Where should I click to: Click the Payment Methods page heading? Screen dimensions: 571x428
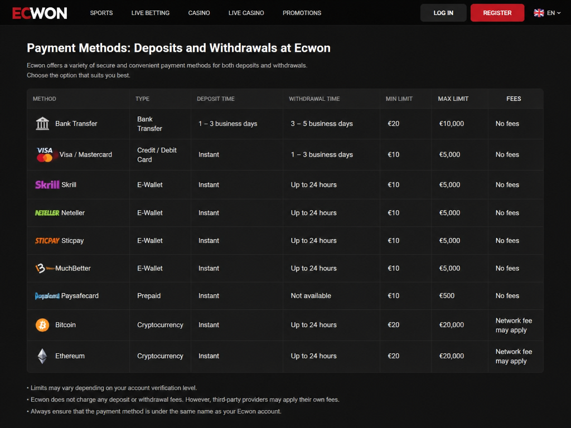[x=178, y=48]
